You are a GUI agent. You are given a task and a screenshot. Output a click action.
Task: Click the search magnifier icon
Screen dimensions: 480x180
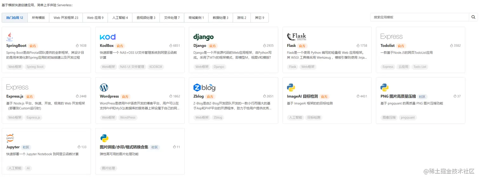coord(473,17)
